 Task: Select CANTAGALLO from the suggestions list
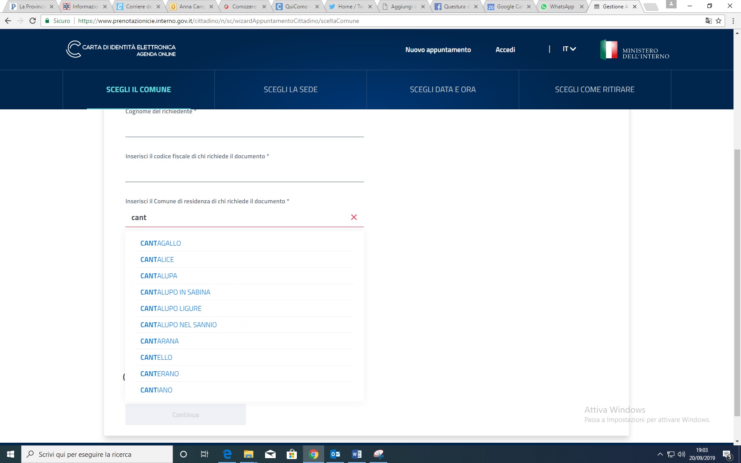tap(161, 243)
